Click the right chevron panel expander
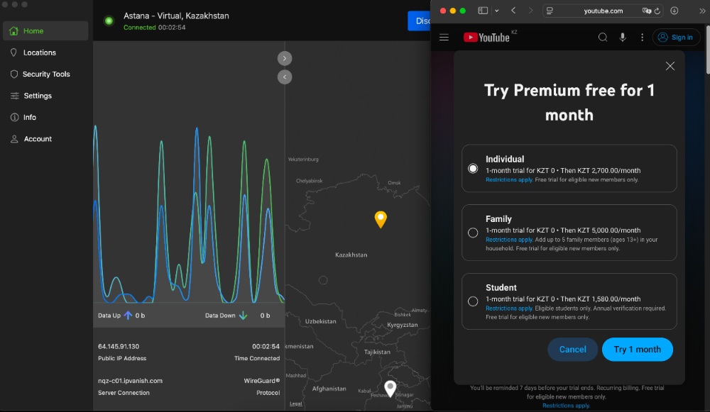Viewport: 710px width, 412px height. point(285,58)
